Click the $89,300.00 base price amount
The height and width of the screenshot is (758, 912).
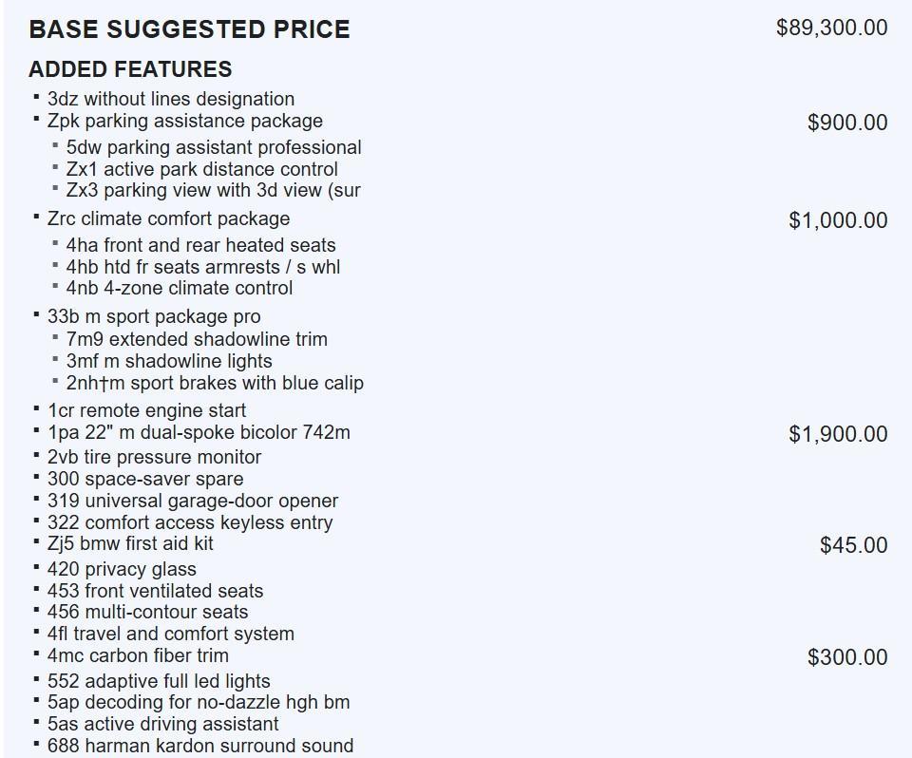[831, 28]
